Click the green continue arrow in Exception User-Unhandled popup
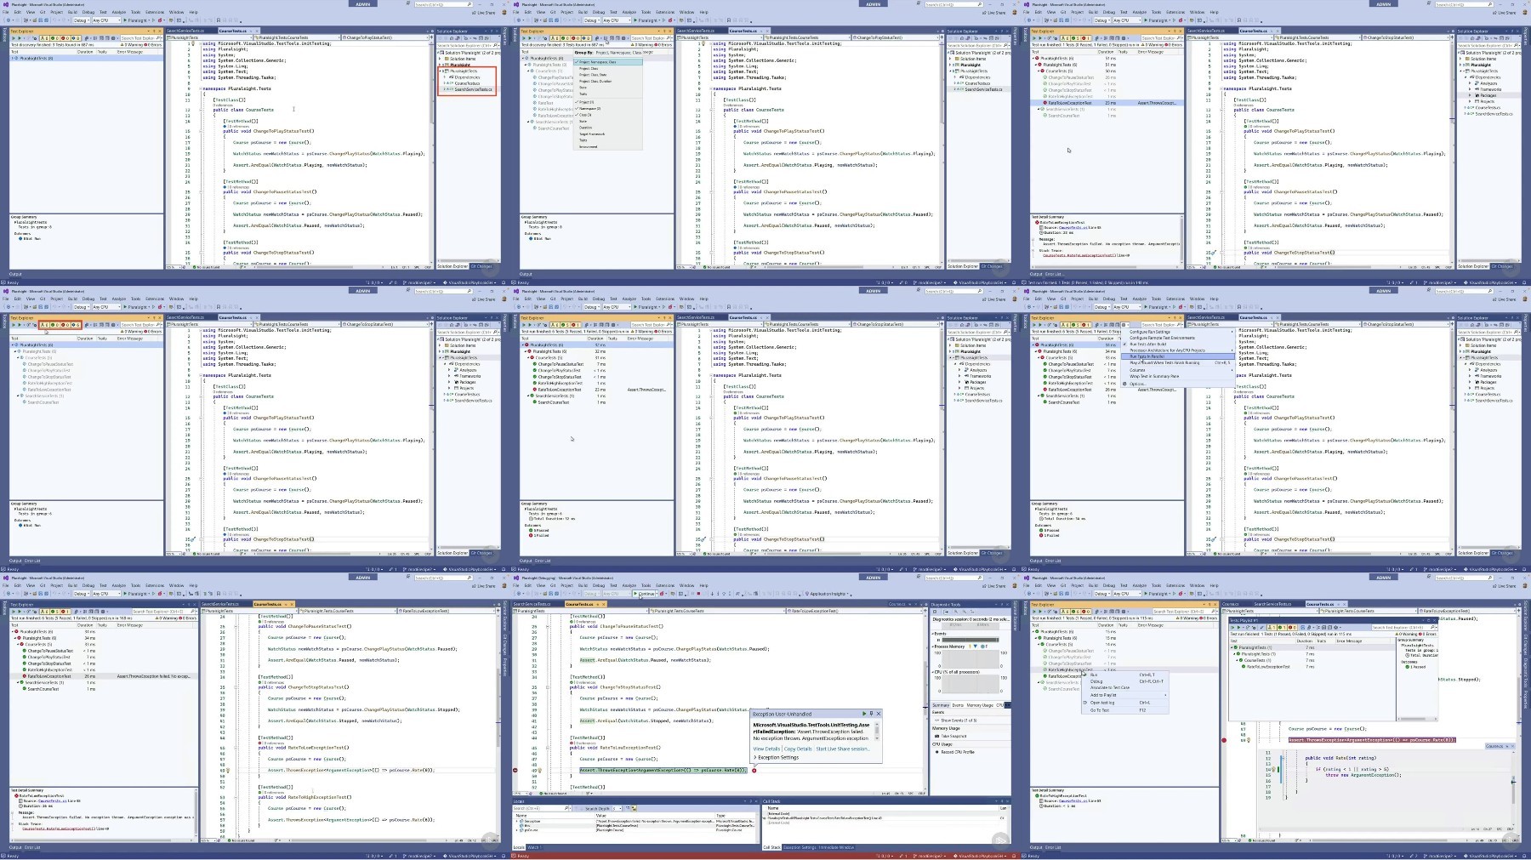Screen dimensions: 1531x860 [864, 714]
